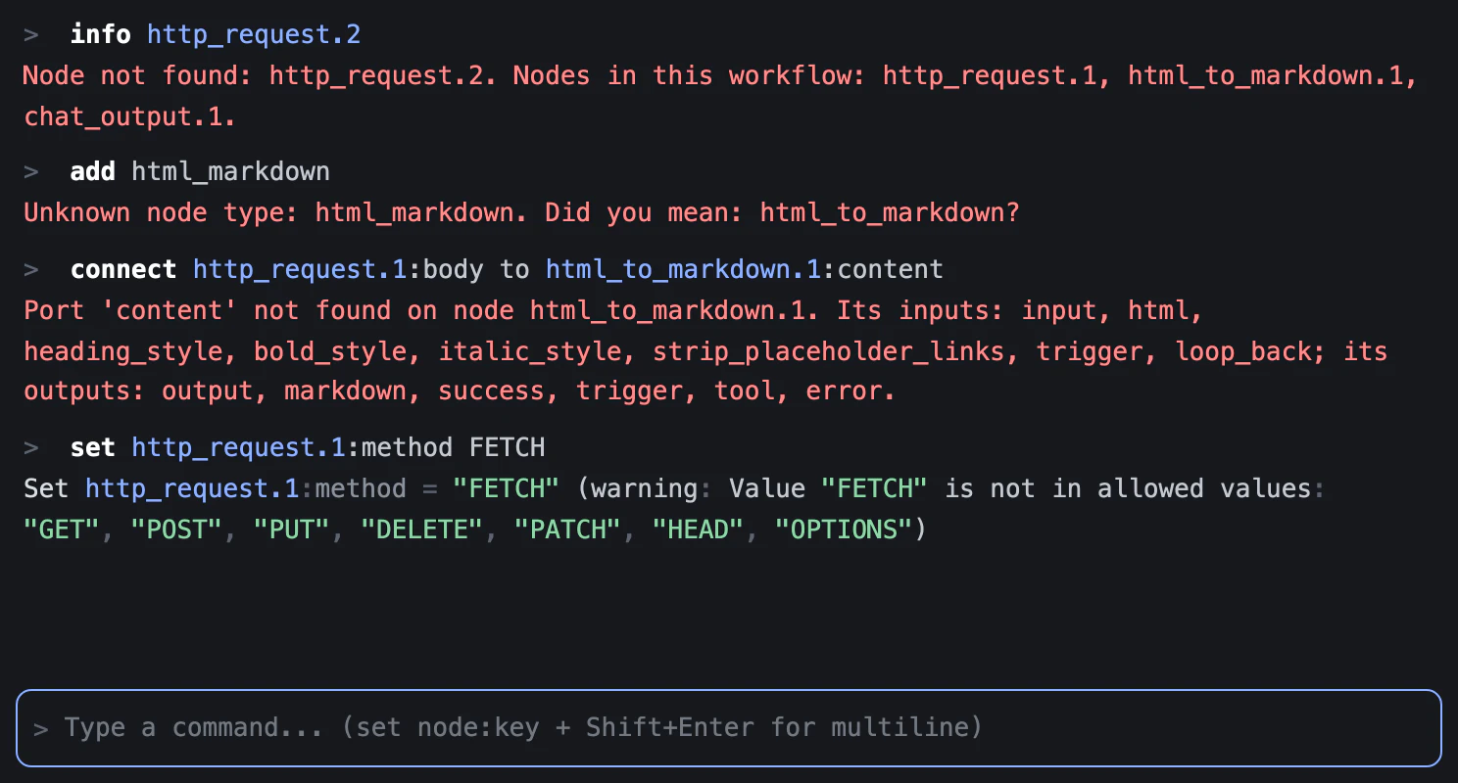Click http_request.2 in the info command line
The image size is (1458, 783).
pos(254,35)
